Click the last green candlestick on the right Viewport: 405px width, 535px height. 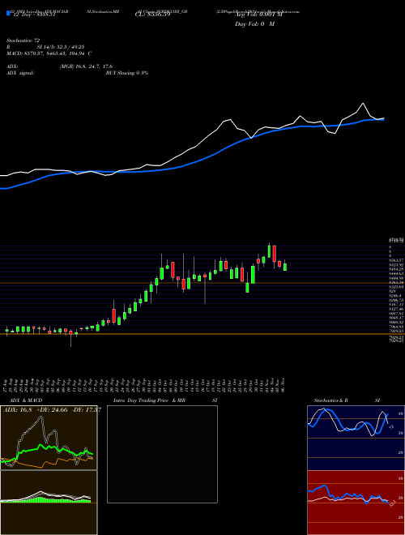coord(285,267)
